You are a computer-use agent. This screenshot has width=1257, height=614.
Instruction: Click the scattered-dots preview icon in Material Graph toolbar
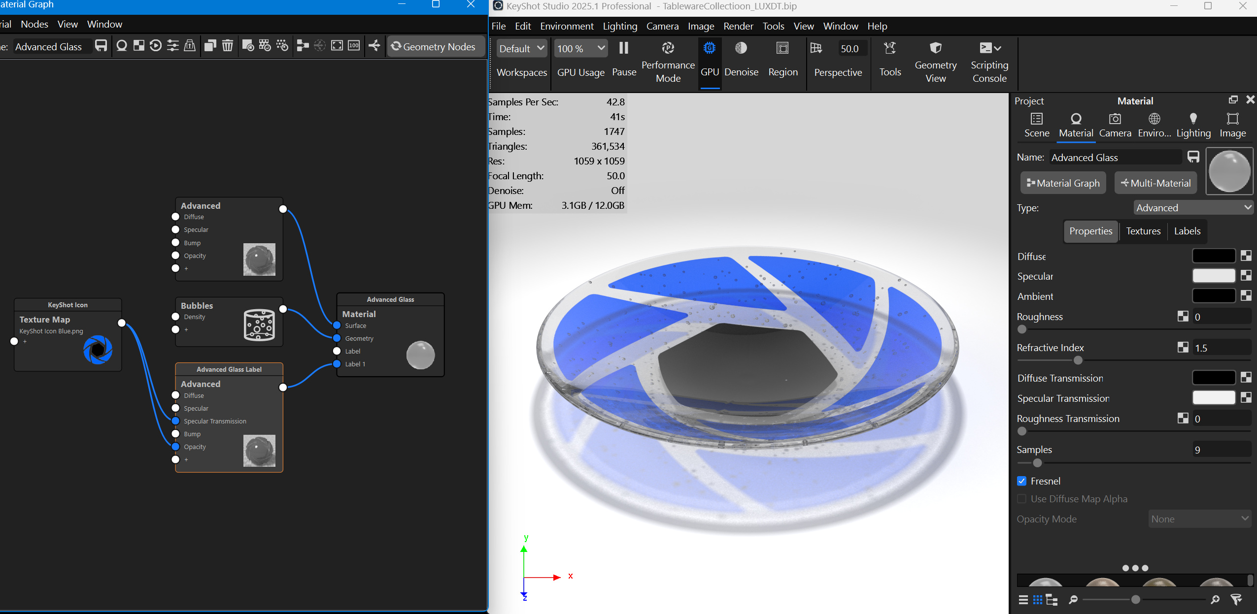282,46
